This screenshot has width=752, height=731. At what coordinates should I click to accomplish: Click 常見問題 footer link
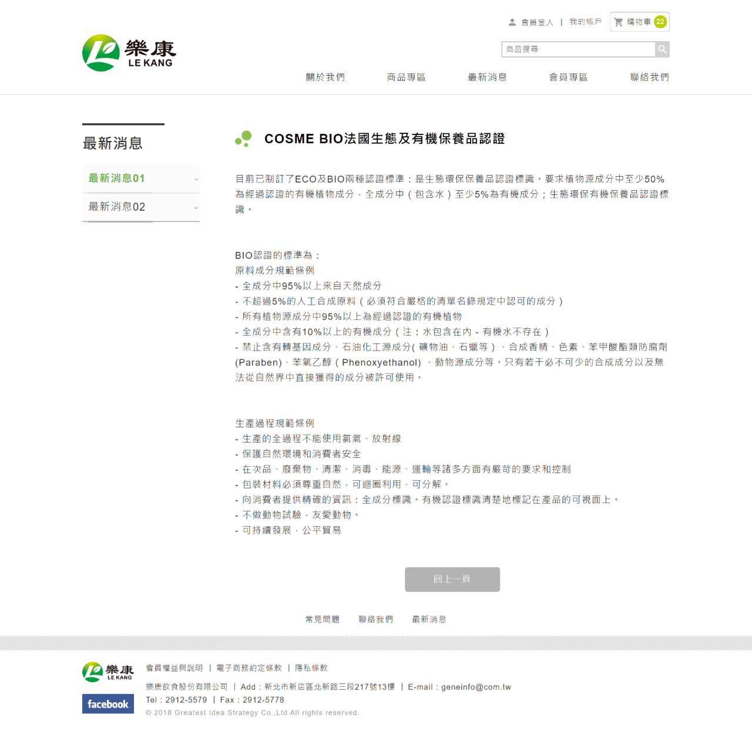(x=323, y=619)
